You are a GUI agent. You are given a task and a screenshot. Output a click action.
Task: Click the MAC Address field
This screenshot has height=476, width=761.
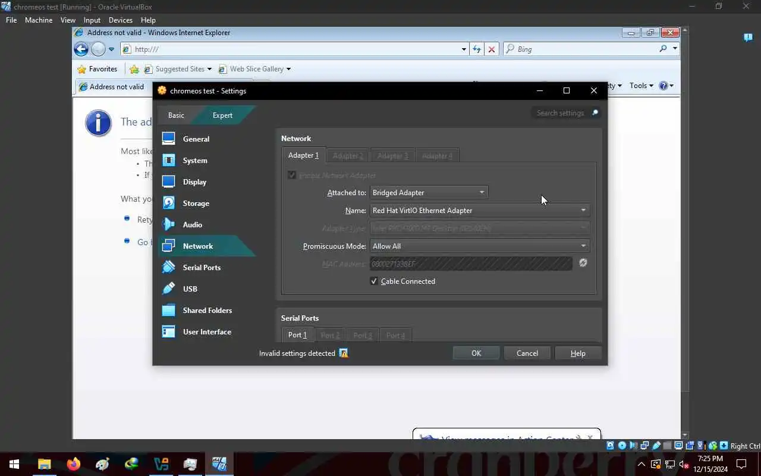tap(471, 263)
